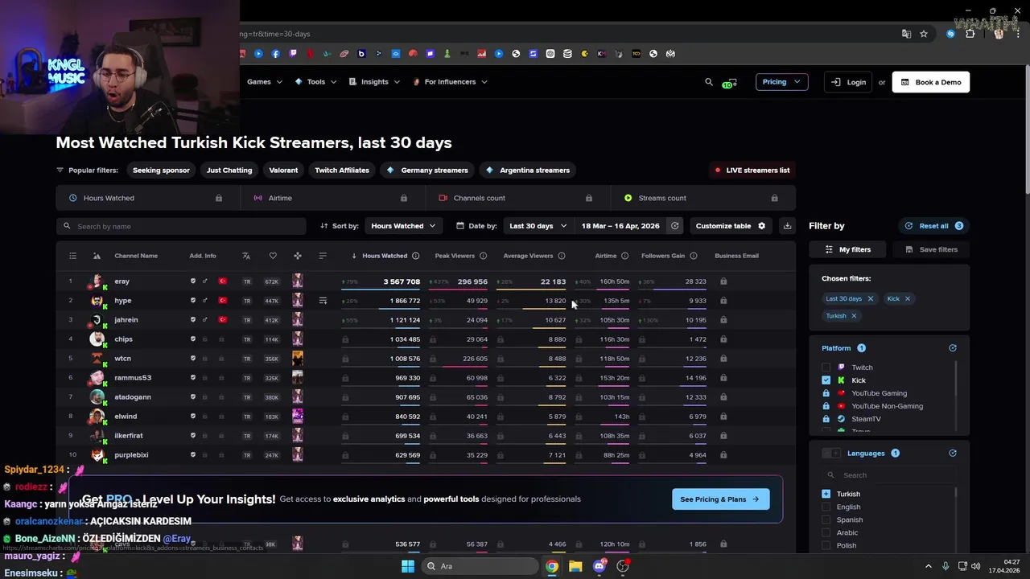Click info icon next to Airtime header
Screen dimensions: 1030x579
624,256
